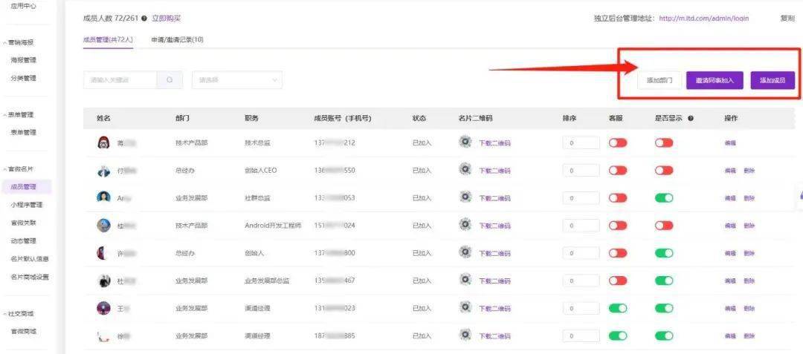The image size is (803, 354).
Task: Open 分类管理 in the sidebar
Action: tap(24, 78)
